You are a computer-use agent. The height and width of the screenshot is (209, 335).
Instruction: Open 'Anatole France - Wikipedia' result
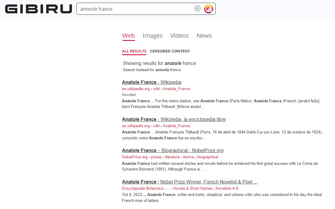(152, 82)
